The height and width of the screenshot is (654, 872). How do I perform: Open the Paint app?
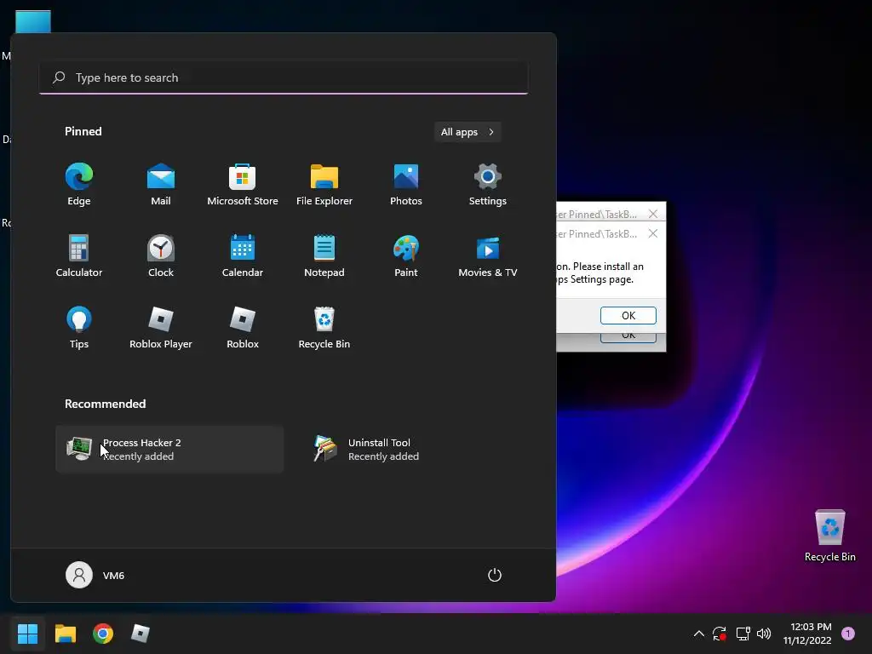tap(406, 255)
